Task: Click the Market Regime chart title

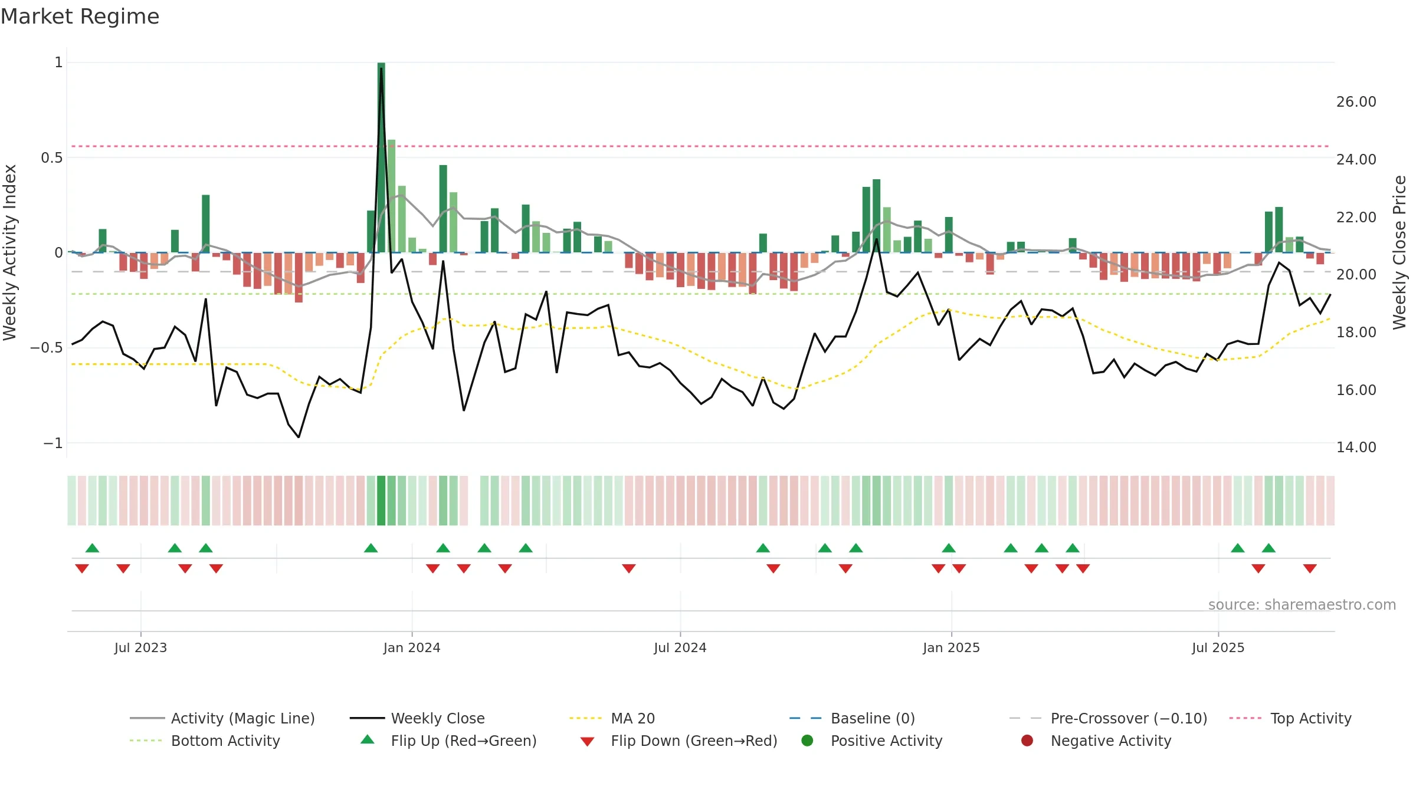Action: click(80, 17)
